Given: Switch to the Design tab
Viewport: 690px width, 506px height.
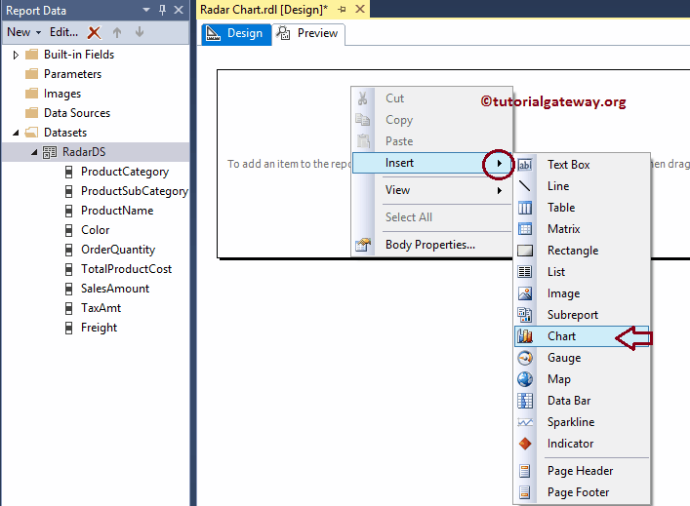Looking at the screenshot, I should [x=236, y=34].
